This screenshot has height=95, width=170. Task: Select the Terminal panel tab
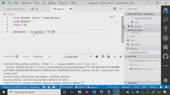pyautogui.click(x=38, y=57)
